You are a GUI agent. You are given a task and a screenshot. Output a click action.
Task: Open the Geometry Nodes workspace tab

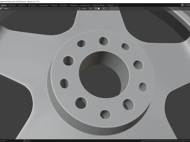99,6
